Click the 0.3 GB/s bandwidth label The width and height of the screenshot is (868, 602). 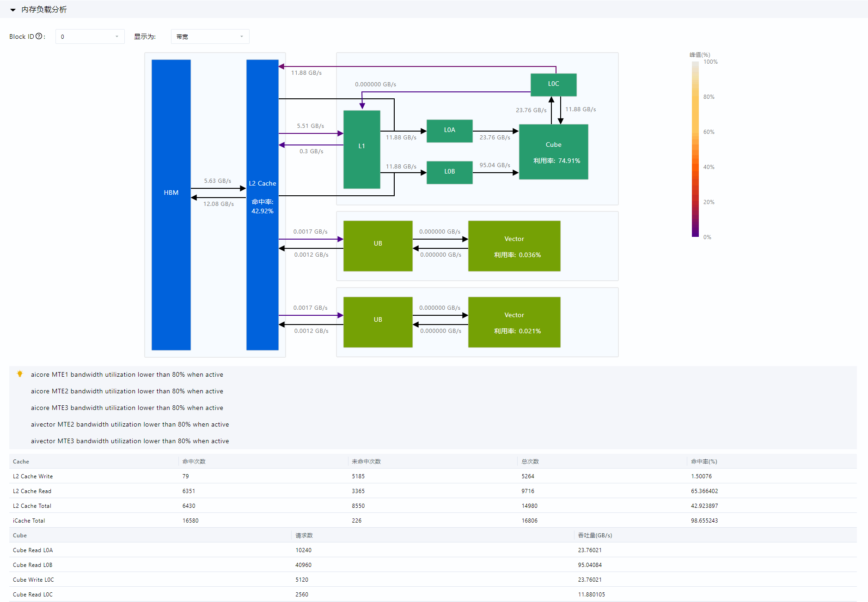click(312, 151)
